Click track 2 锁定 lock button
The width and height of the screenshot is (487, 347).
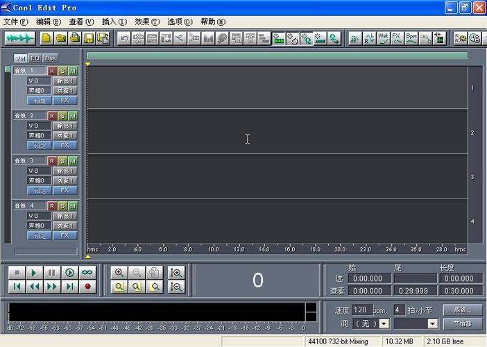click(40, 146)
